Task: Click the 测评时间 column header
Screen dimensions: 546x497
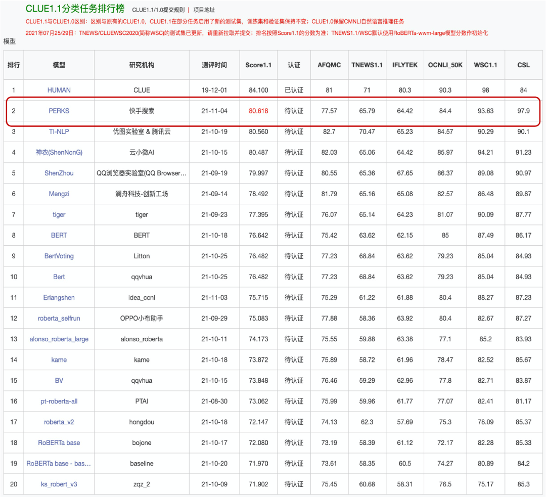Action: (214, 65)
